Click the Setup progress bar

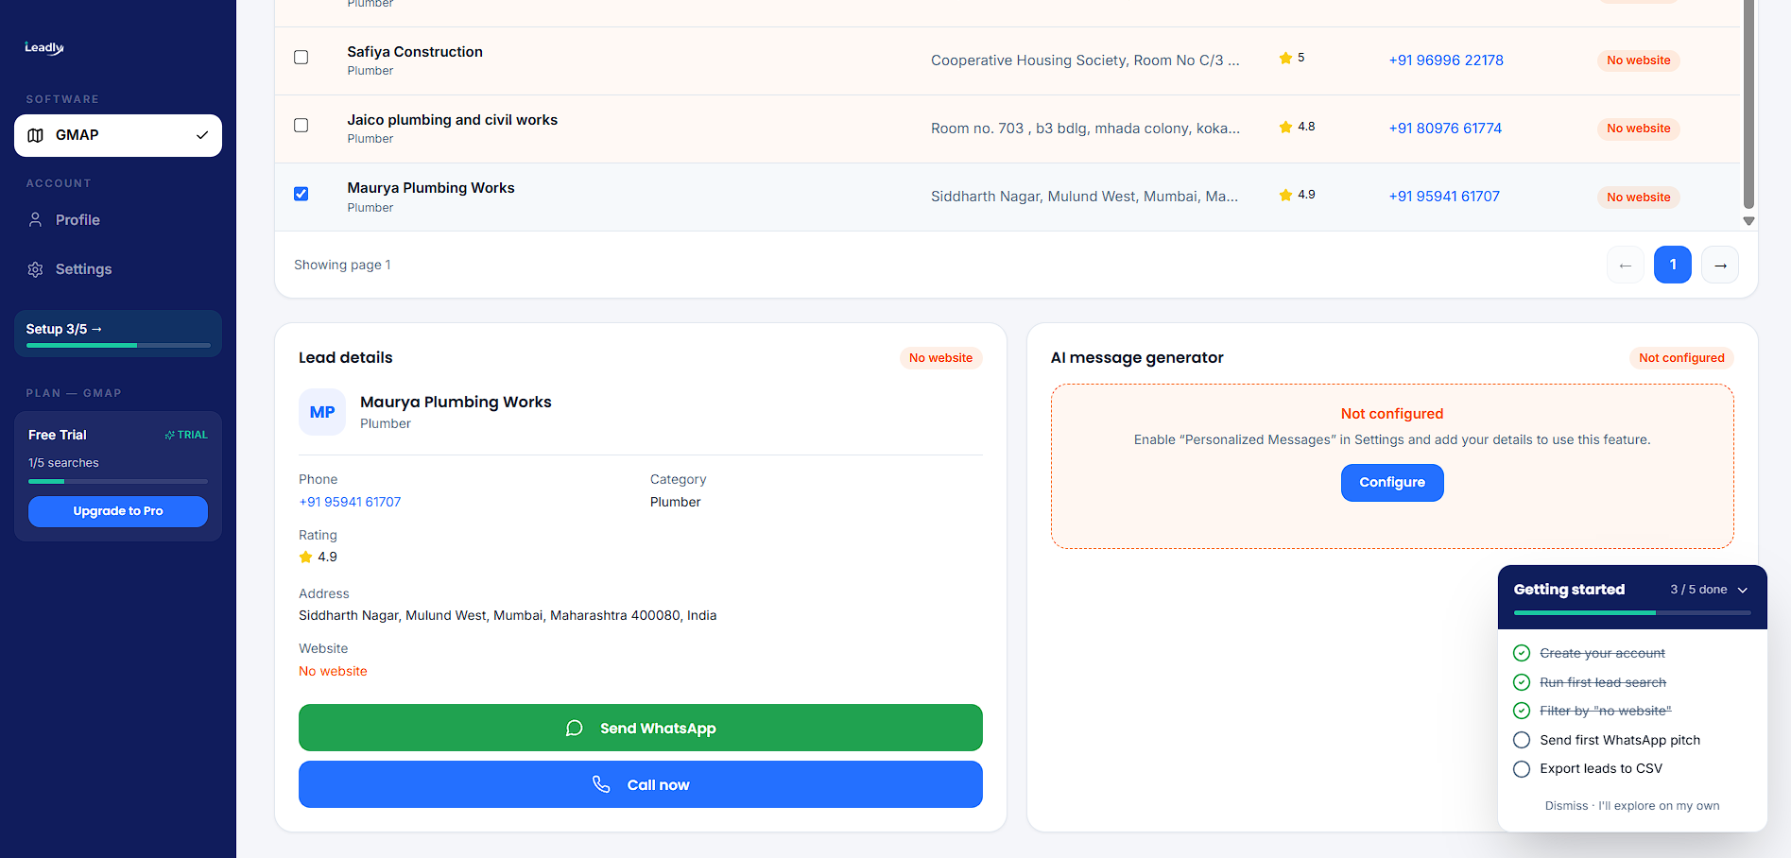click(x=118, y=346)
